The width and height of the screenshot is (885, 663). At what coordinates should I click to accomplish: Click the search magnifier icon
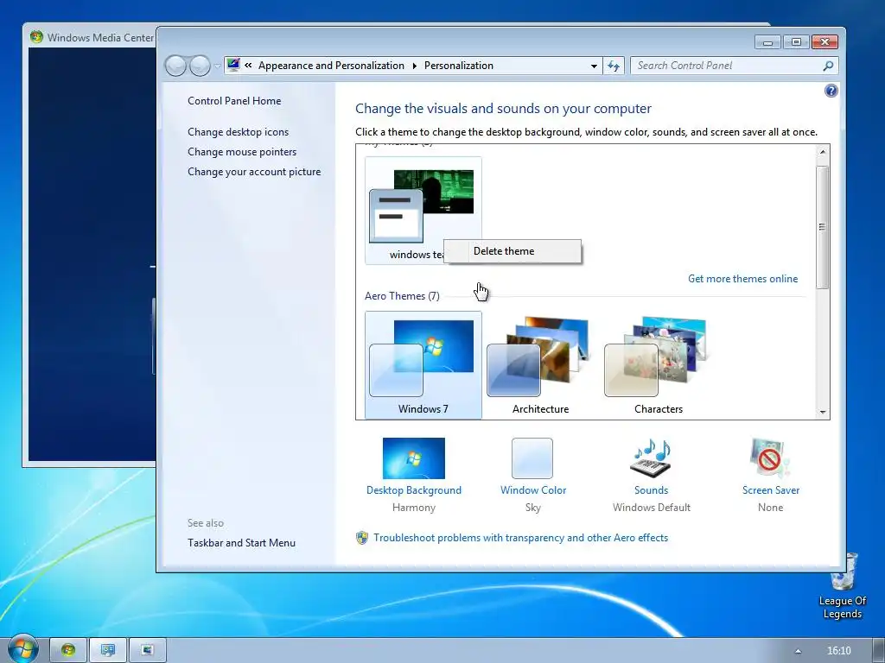pos(828,66)
